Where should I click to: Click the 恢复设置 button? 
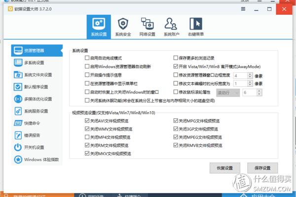[x=224, y=168]
